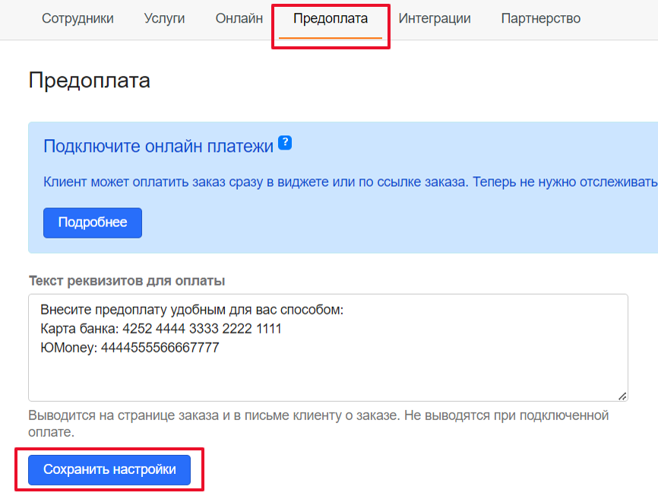Screen dimensions: 658x499
Task: Click the Текст реквизитов для оплаты label
Action: tap(126, 280)
